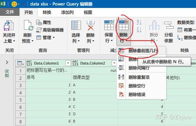Click the Keep Rows (保留行) icon
Image resolution: width=196 pixels, height=126 pixels.
[109, 25]
